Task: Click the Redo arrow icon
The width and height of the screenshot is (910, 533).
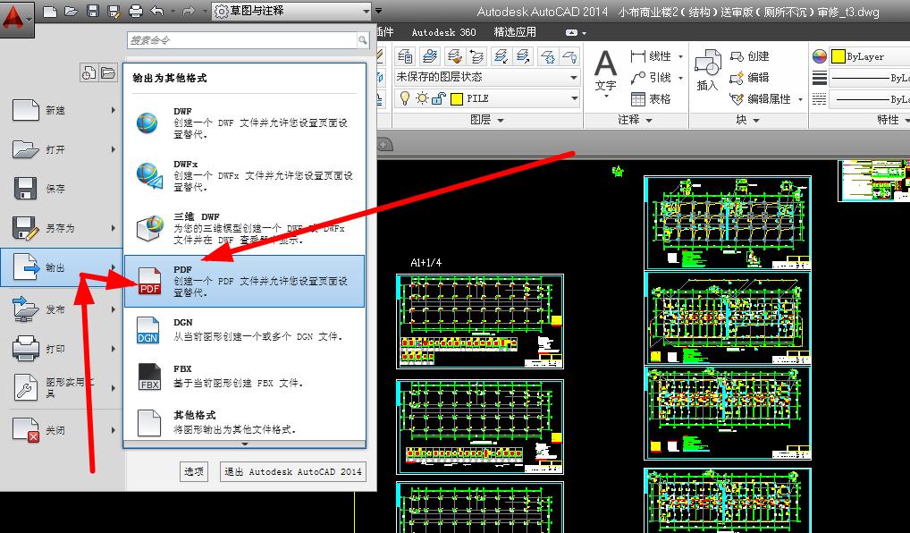Action: coord(188,11)
